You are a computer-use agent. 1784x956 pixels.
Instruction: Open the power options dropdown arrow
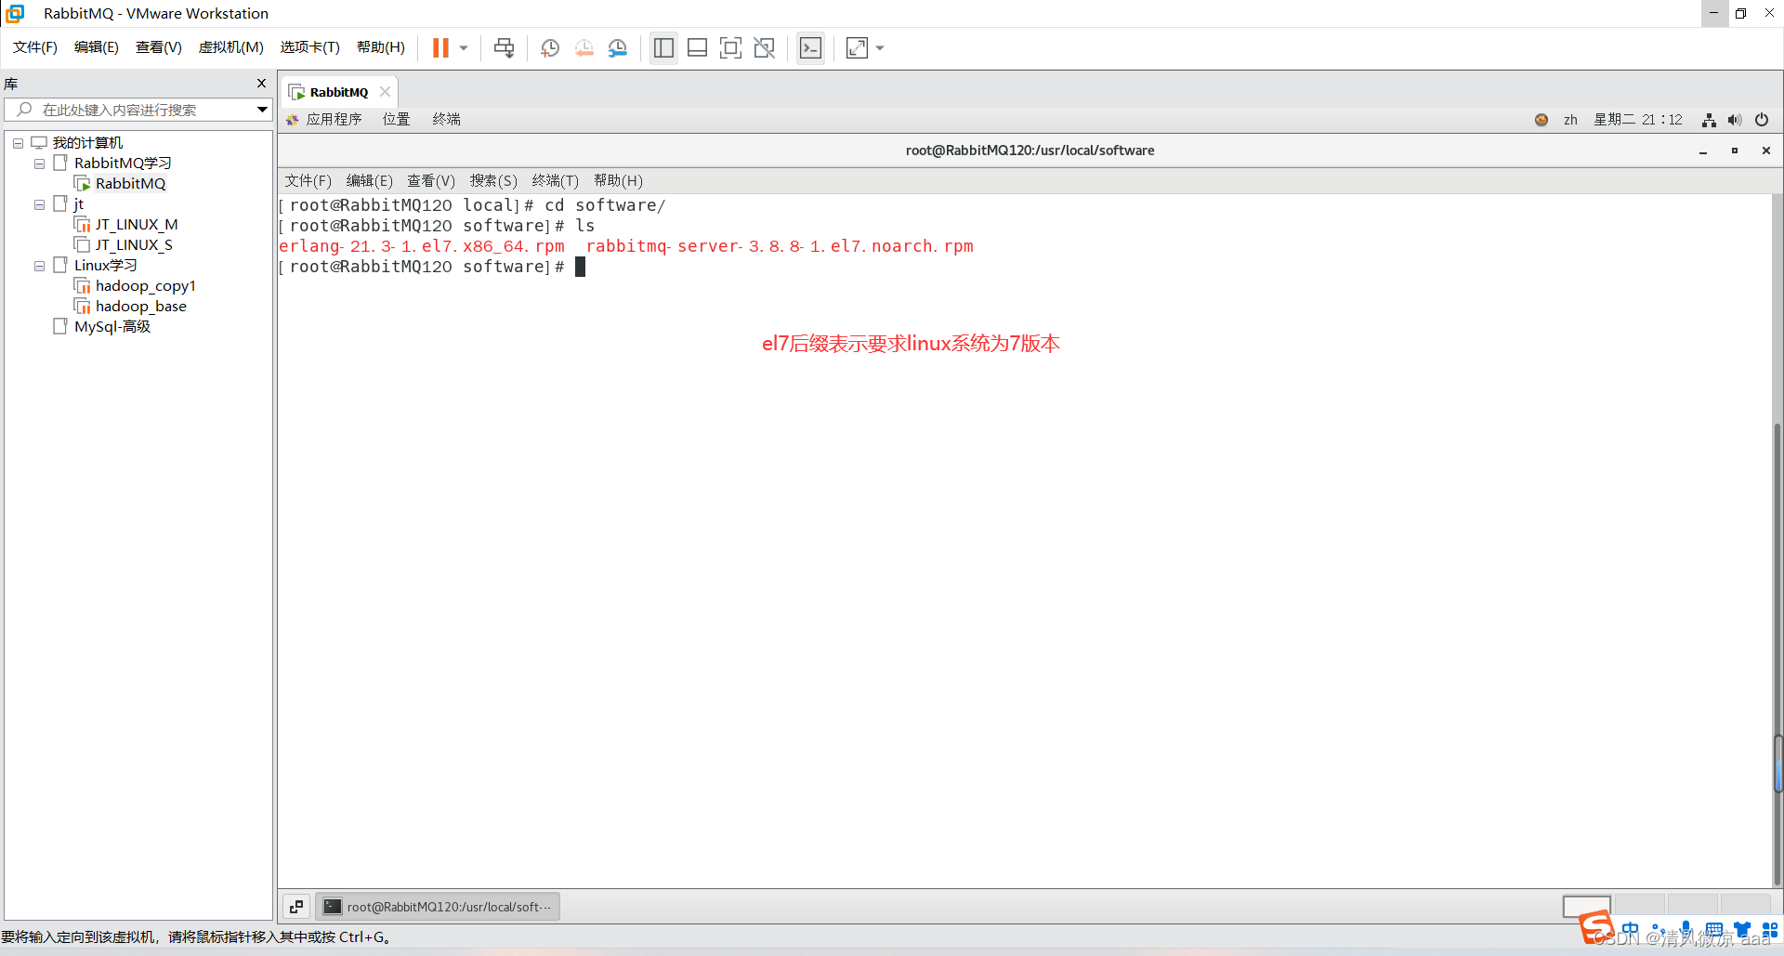pos(463,48)
